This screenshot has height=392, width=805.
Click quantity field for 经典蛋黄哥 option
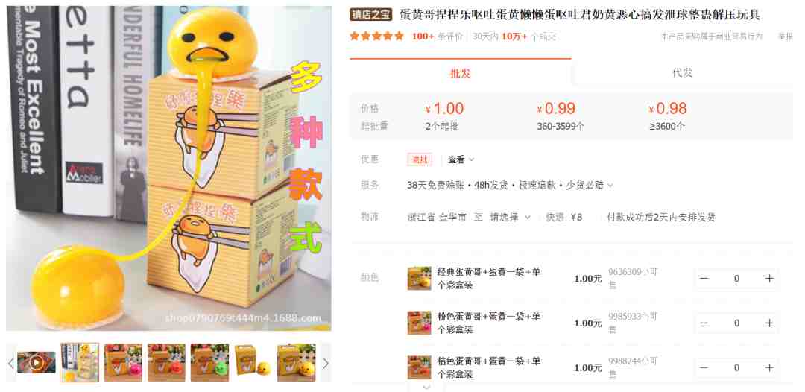click(x=736, y=279)
